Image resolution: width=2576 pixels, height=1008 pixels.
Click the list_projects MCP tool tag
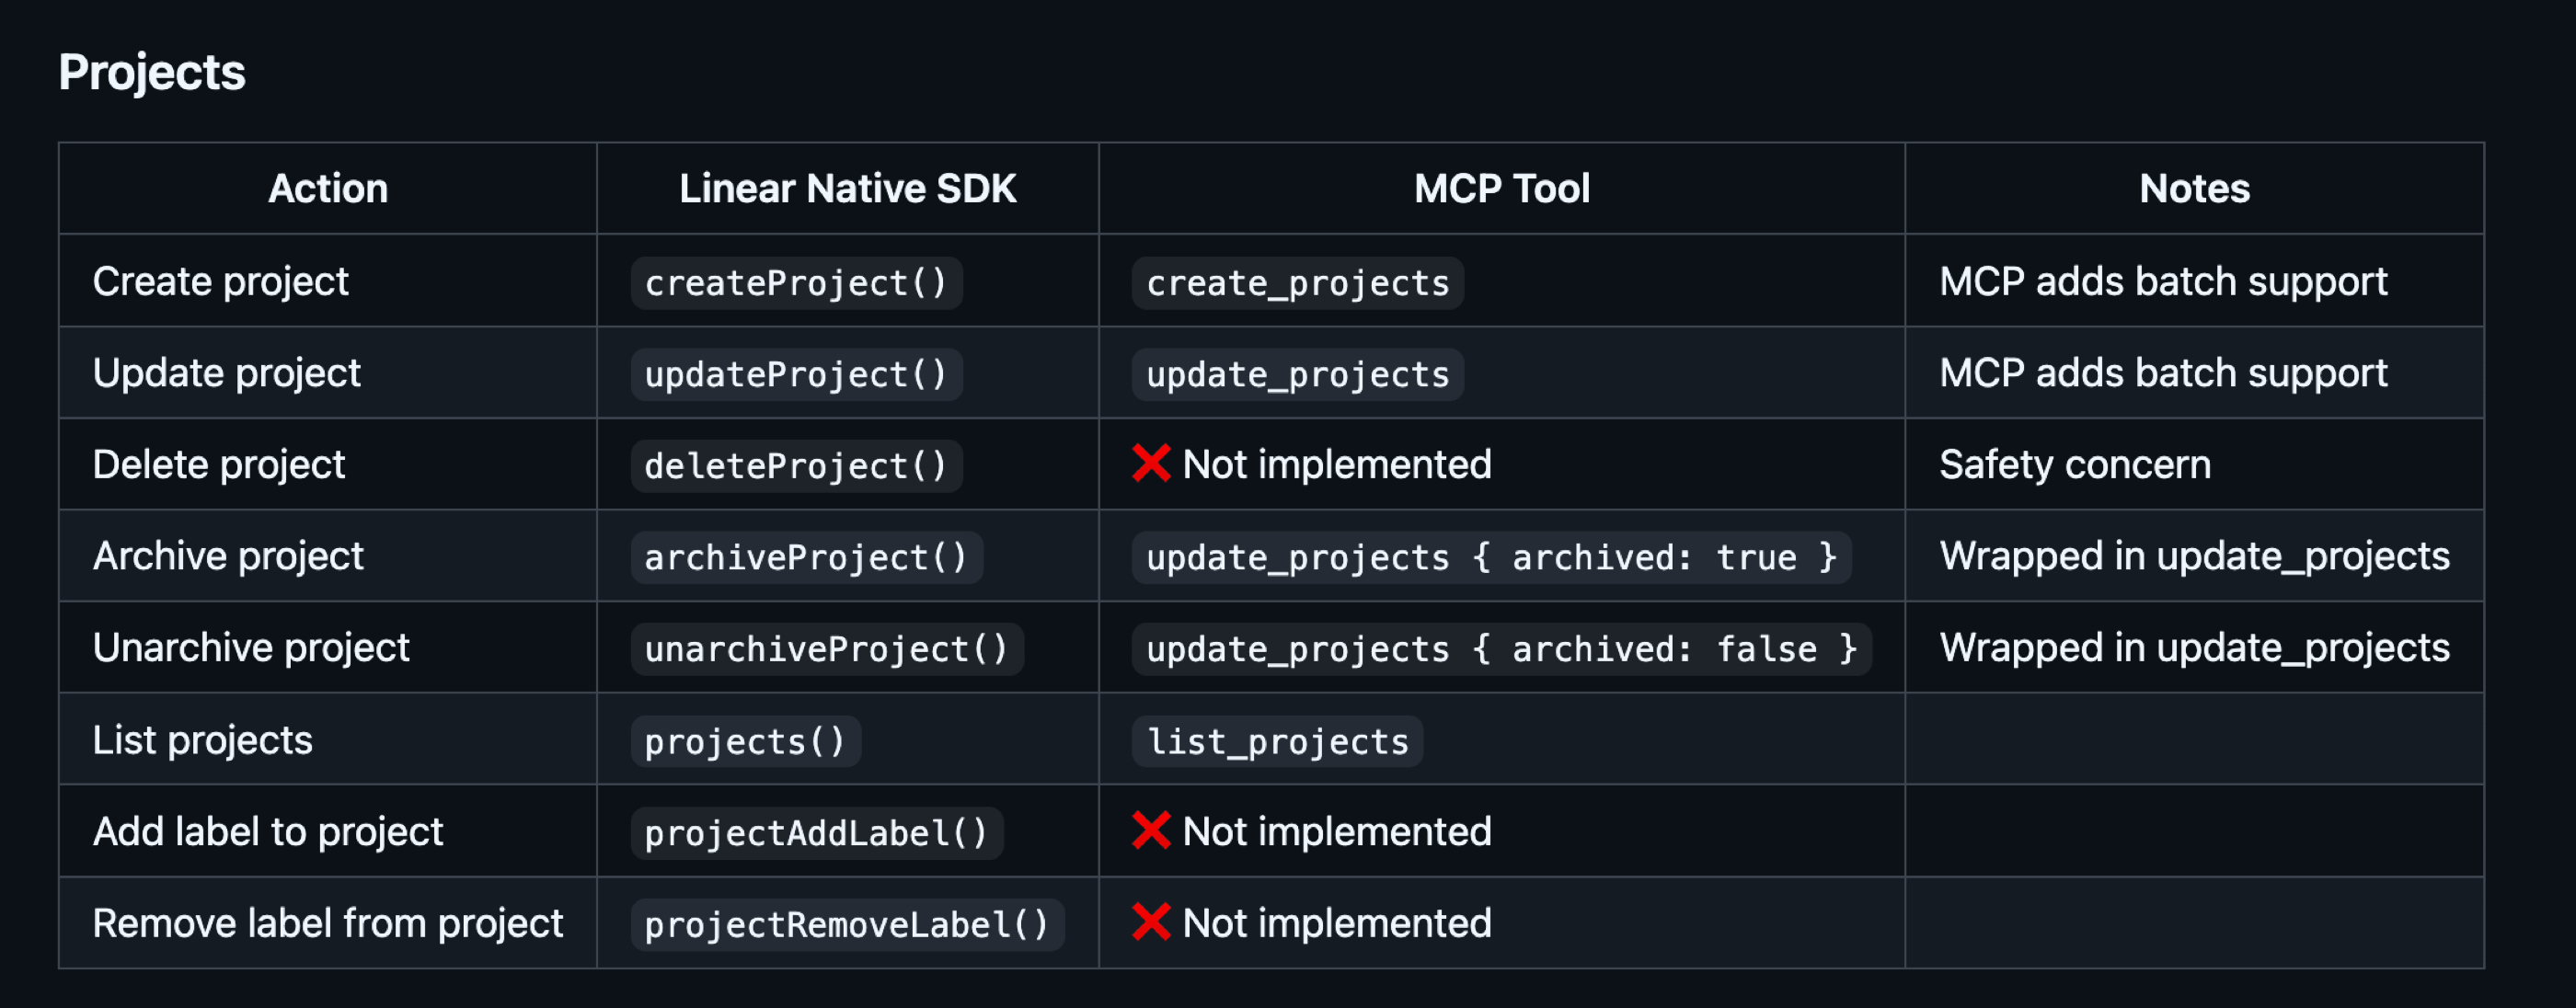[1277, 741]
